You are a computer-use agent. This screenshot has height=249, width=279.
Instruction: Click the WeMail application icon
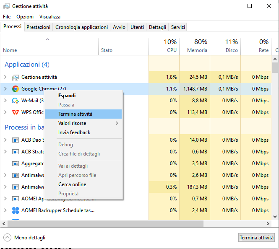tap(16, 101)
